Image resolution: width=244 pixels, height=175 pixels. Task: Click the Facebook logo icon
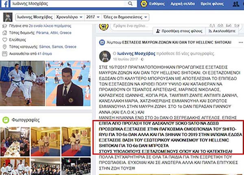coord(5,4)
